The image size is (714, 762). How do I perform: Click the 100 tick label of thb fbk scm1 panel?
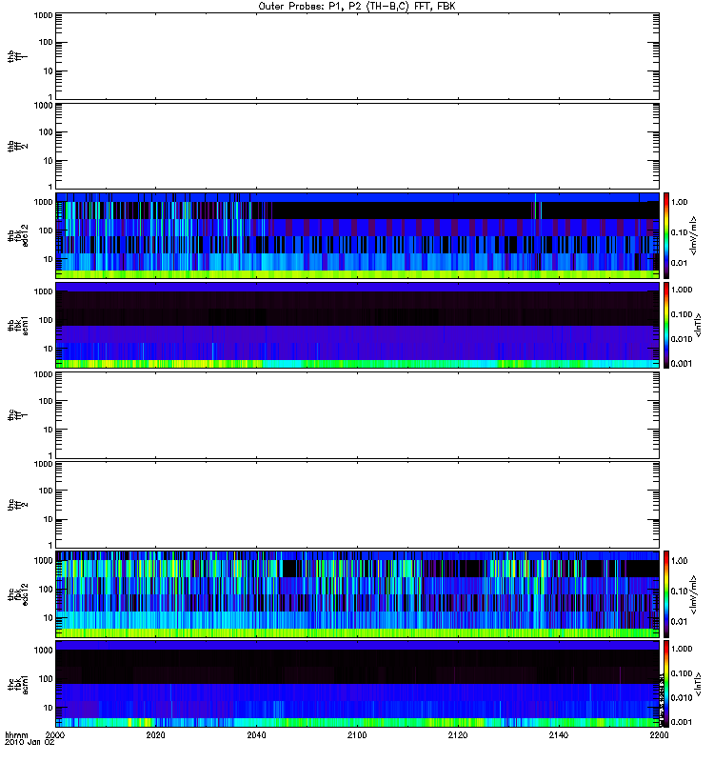(46, 320)
